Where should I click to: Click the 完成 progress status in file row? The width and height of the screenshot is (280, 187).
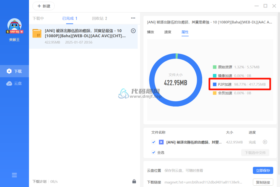[252, 142]
